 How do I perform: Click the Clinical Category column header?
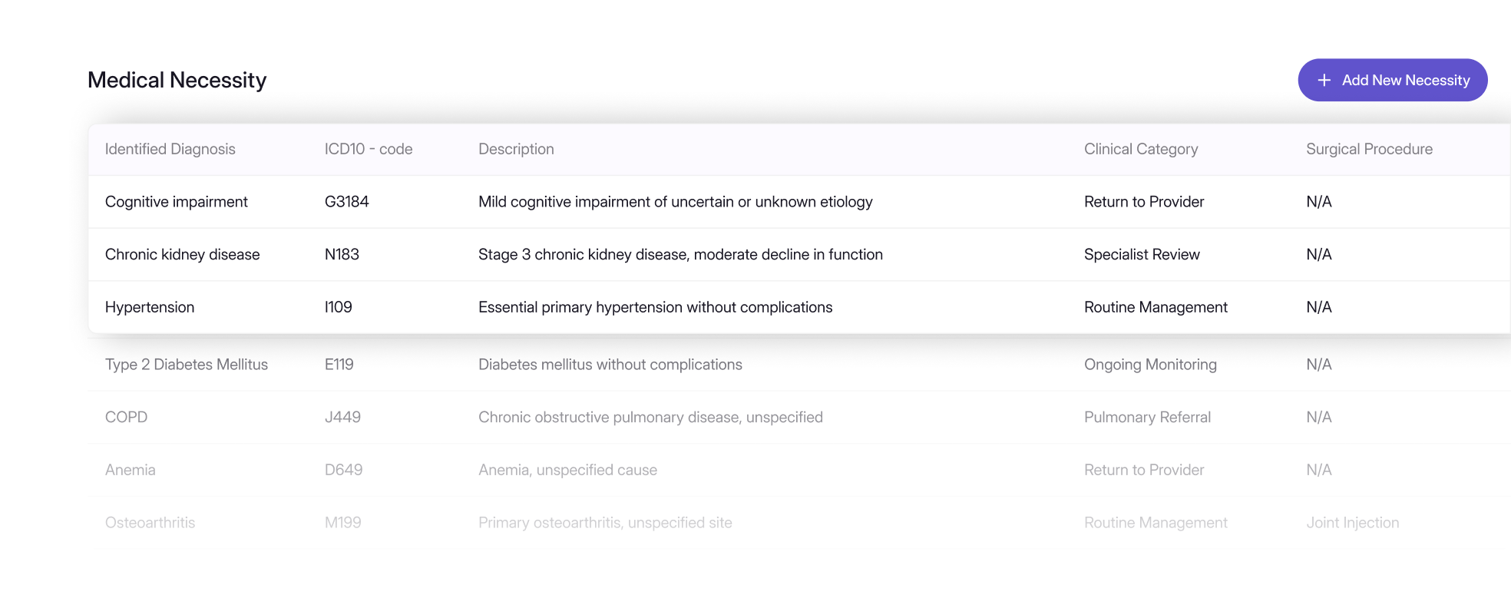pyautogui.click(x=1141, y=149)
